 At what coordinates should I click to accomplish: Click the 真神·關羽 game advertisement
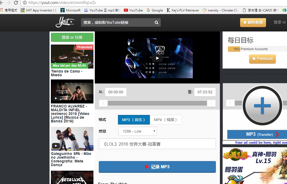[255, 166]
